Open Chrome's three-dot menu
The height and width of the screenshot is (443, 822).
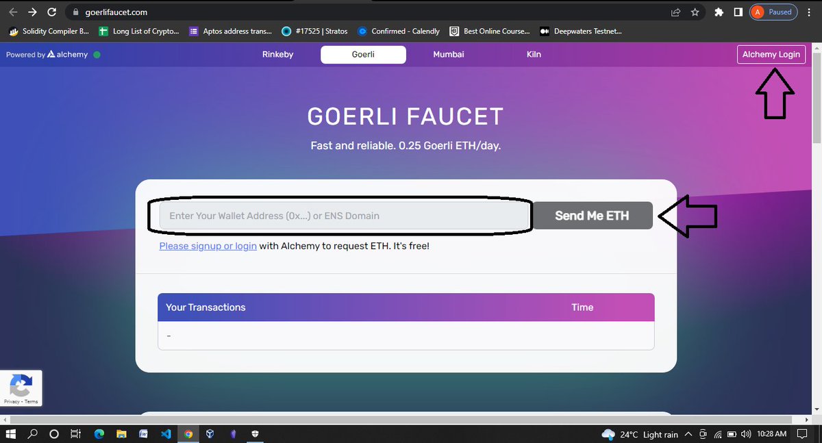pyautogui.click(x=810, y=12)
